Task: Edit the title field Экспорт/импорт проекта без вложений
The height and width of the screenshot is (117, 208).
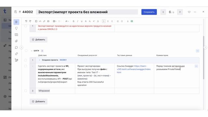Action: tap(87, 12)
